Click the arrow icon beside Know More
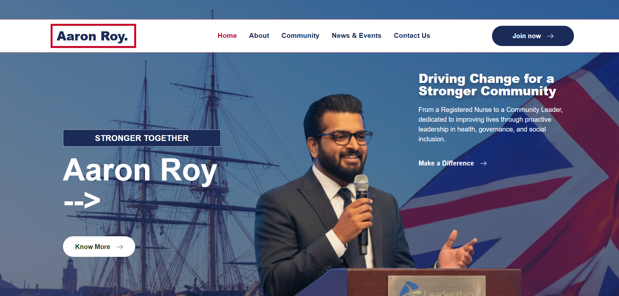619x296 pixels. pos(120,247)
